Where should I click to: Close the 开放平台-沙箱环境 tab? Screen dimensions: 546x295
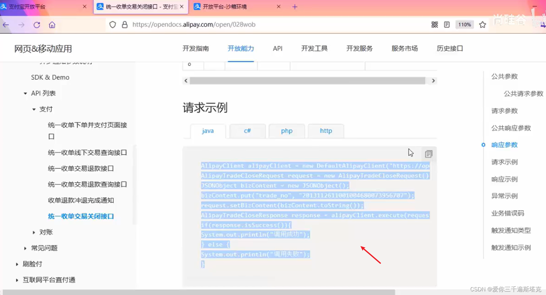click(x=279, y=6)
